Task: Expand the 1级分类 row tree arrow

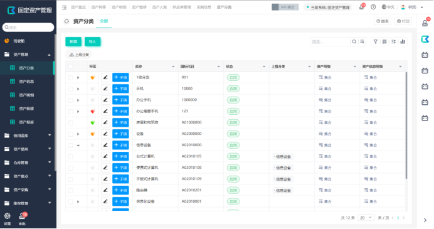Action: 78,78
